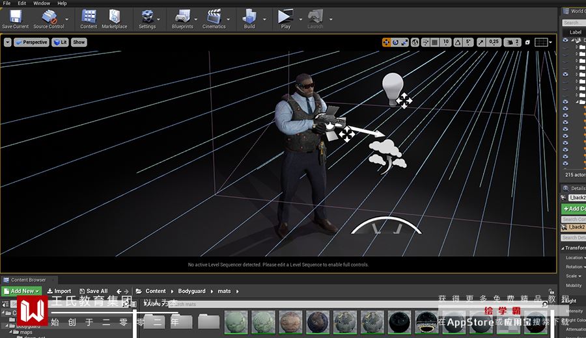586x338 pixels.
Task: Open the Help menu
Action: (62, 3)
